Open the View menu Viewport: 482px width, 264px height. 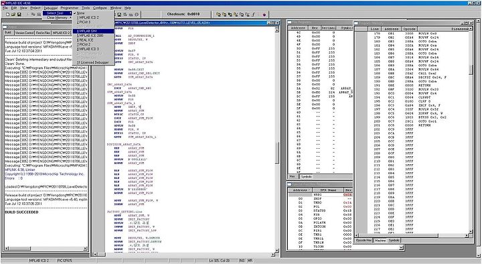23,7
